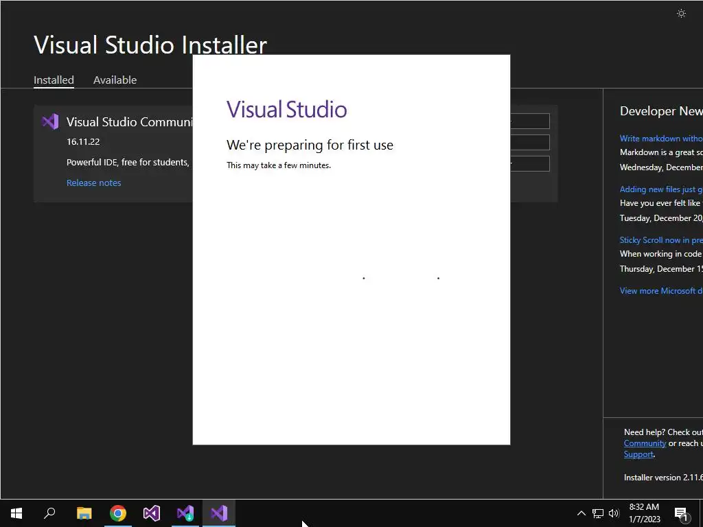The height and width of the screenshot is (527, 703).
Task: Click 'Tuesday, December 20' news date
Action: 661,218
